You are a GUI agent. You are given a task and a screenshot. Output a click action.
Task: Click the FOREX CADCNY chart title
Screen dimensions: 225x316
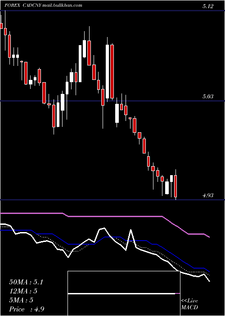pos(23,5)
